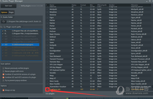The height and width of the screenshot is (99, 153).
Task: Select the Plucked! plugin row
Action: click(x=98, y=29)
